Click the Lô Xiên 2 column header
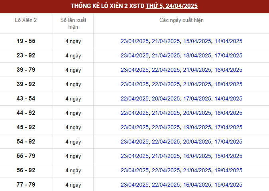269x191 pixels. 26,20
